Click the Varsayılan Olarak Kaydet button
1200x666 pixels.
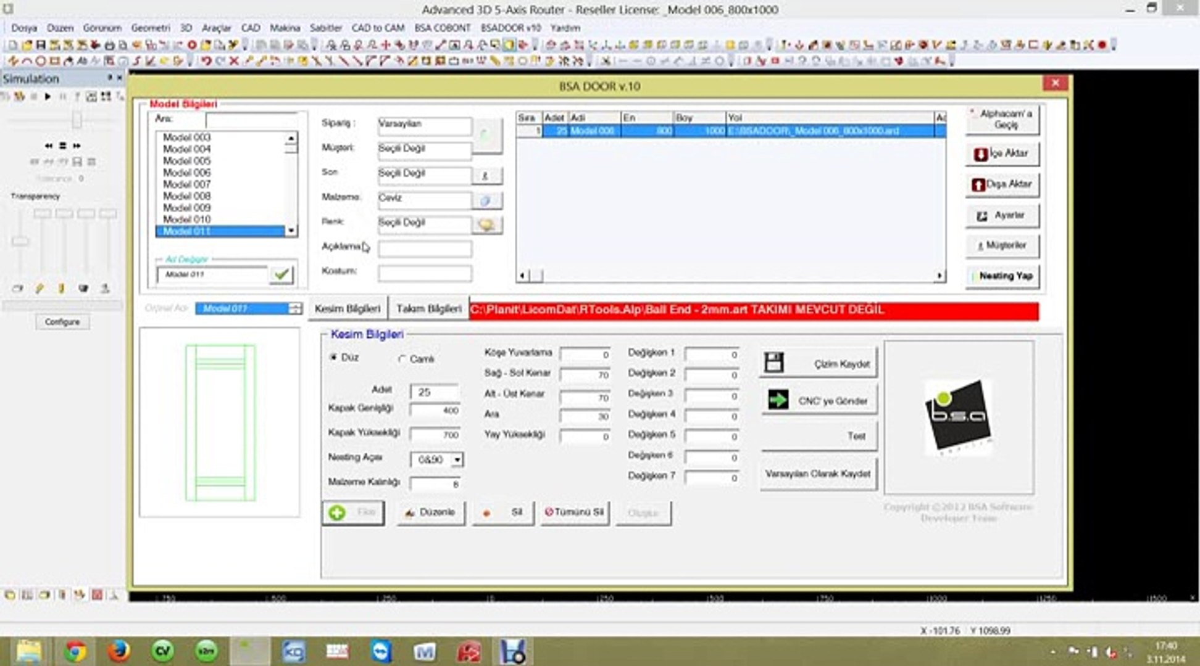click(818, 474)
